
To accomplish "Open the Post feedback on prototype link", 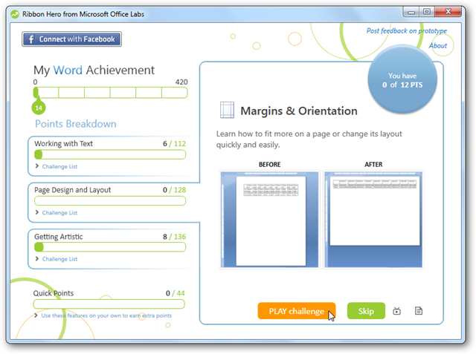I will point(407,31).
